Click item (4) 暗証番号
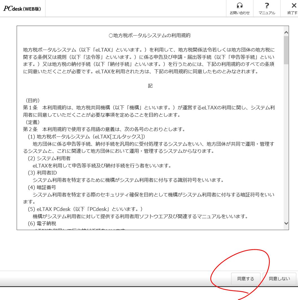Viewport: 298px width, 300px height. coord(42,187)
